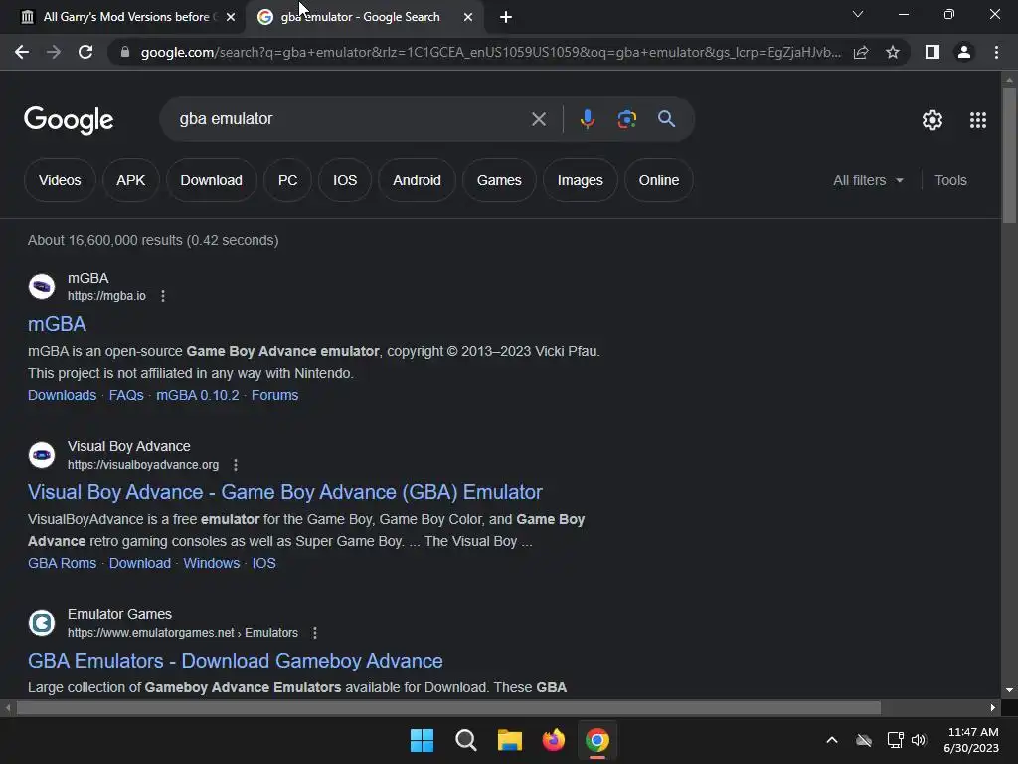Screen dimensions: 1018x764
Task: Open volume control in system tray
Action: [919, 740]
